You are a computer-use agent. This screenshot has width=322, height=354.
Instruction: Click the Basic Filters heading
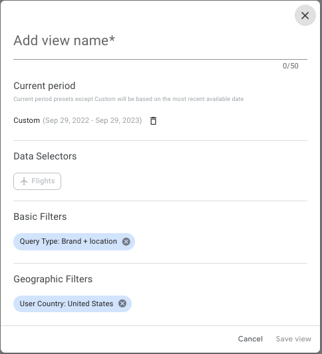pos(40,217)
